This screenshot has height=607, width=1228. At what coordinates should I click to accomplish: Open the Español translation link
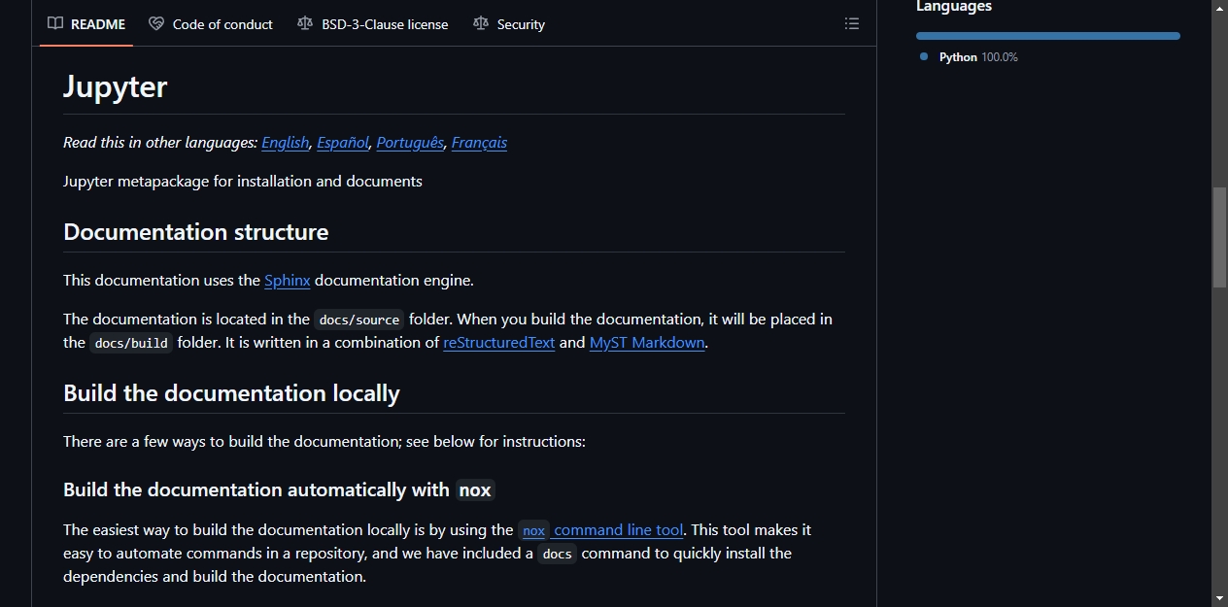(x=343, y=143)
